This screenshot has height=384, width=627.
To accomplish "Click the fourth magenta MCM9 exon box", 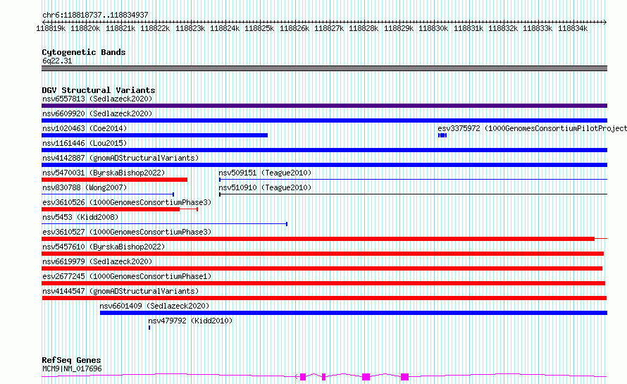I will click(x=404, y=377).
